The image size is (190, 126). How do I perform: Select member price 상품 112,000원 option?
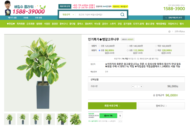tap(128, 51)
